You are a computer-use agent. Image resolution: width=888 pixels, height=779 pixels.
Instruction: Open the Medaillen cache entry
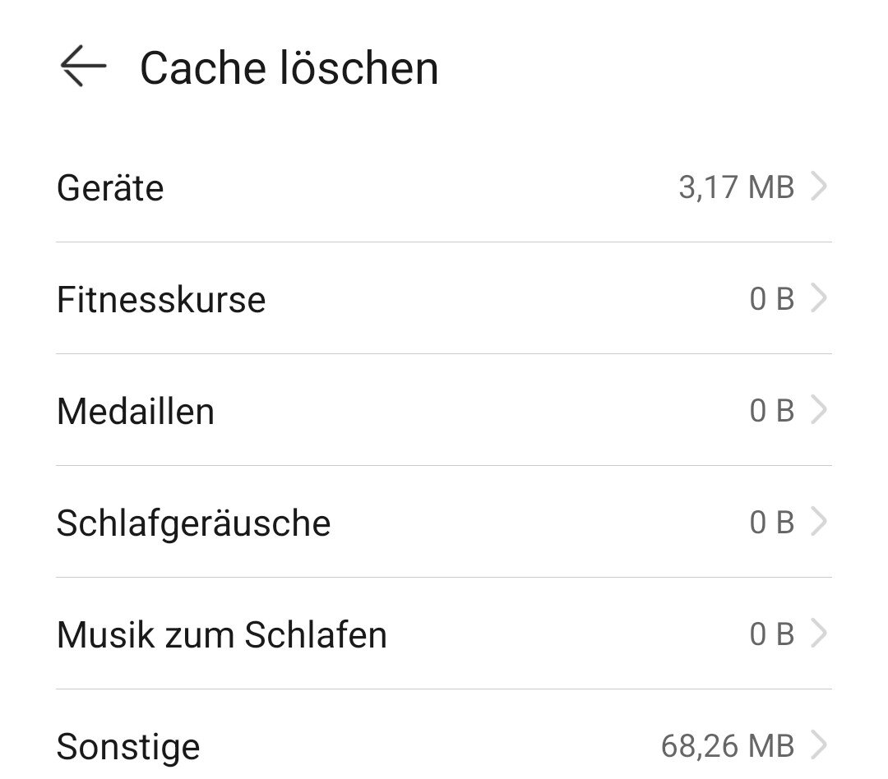(x=444, y=410)
